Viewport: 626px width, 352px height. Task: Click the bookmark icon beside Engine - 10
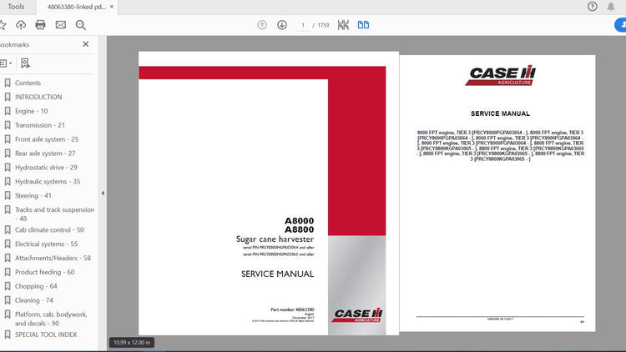coord(8,111)
